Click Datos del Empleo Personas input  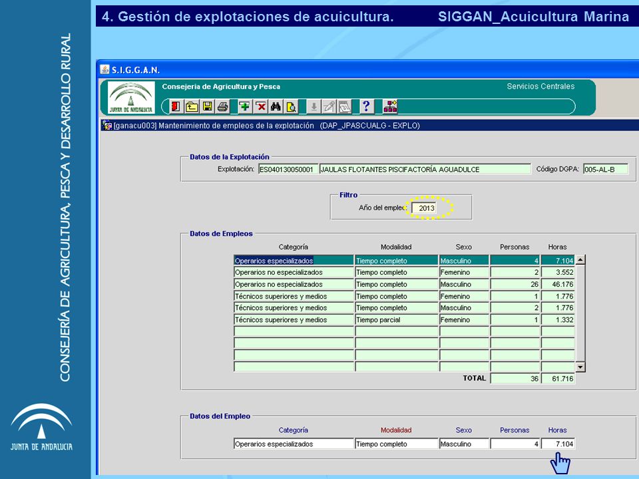click(x=515, y=444)
